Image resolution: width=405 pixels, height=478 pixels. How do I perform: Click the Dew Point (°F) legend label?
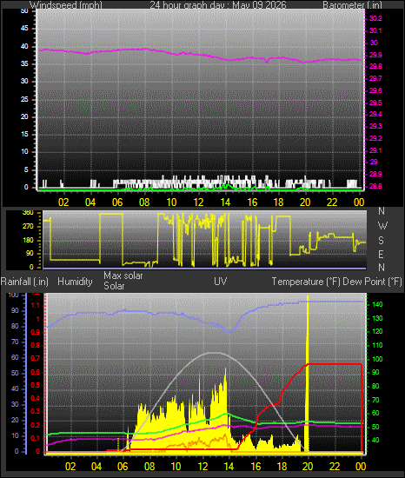tap(372, 282)
